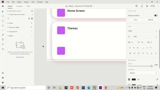Select the Zoom tool
160x90 pixels.
pos(3,49)
